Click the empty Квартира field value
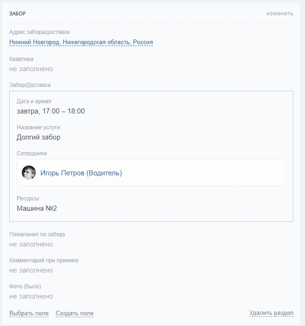305x326 pixels. point(31,69)
